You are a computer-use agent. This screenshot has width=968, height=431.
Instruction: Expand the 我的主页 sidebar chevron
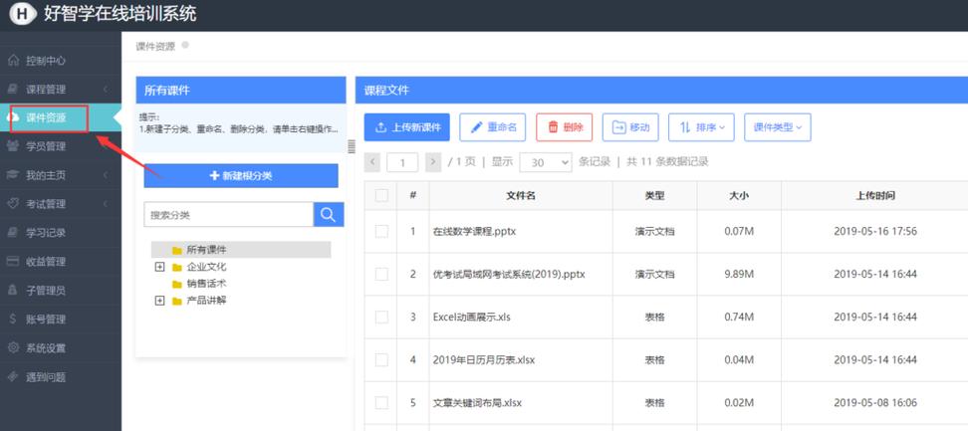click(x=106, y=175)
